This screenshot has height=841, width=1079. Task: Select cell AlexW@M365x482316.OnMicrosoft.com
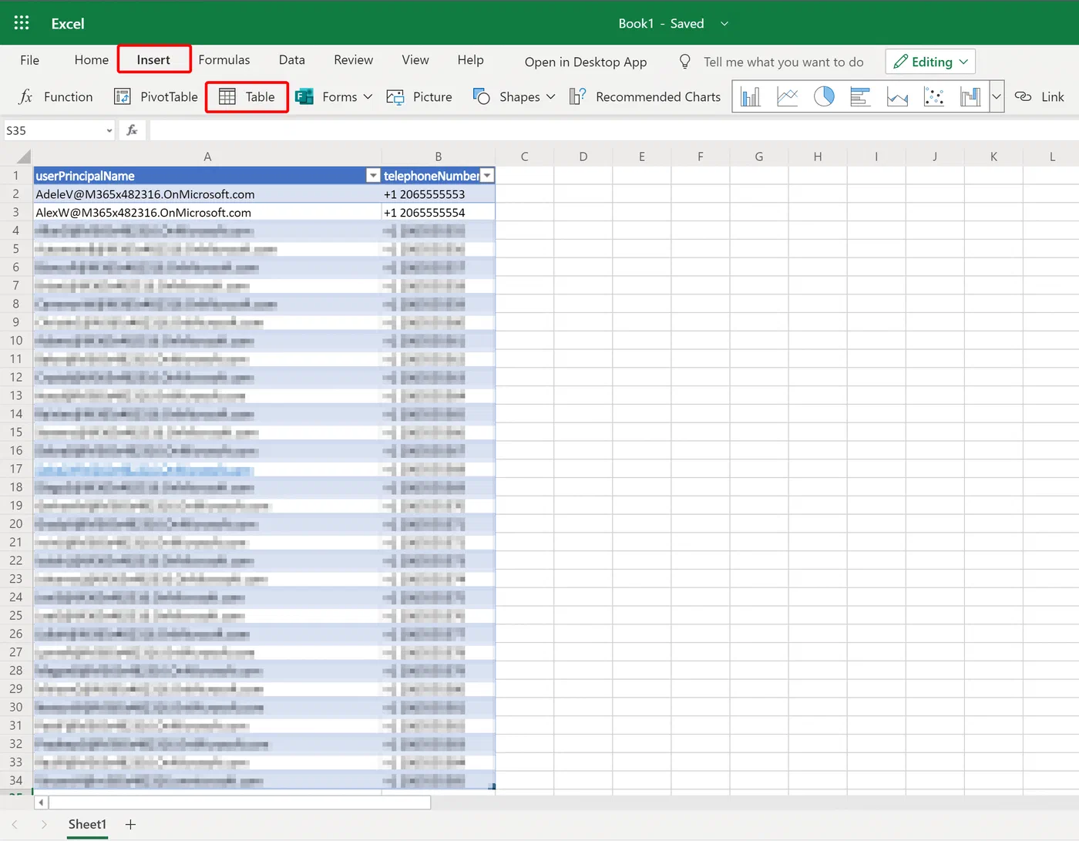(x=207, y=213)
